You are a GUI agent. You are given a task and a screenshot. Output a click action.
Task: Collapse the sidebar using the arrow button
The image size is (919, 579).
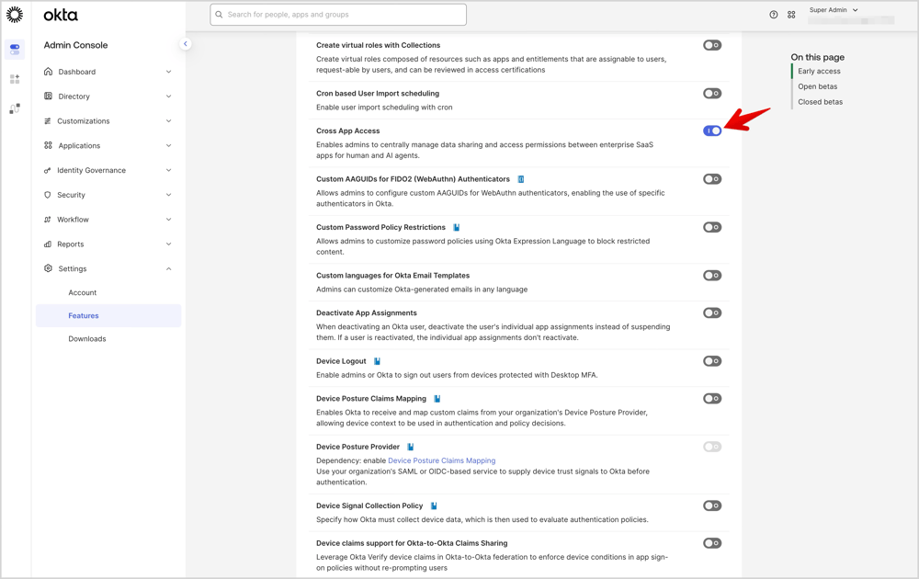tap(185, 44)
